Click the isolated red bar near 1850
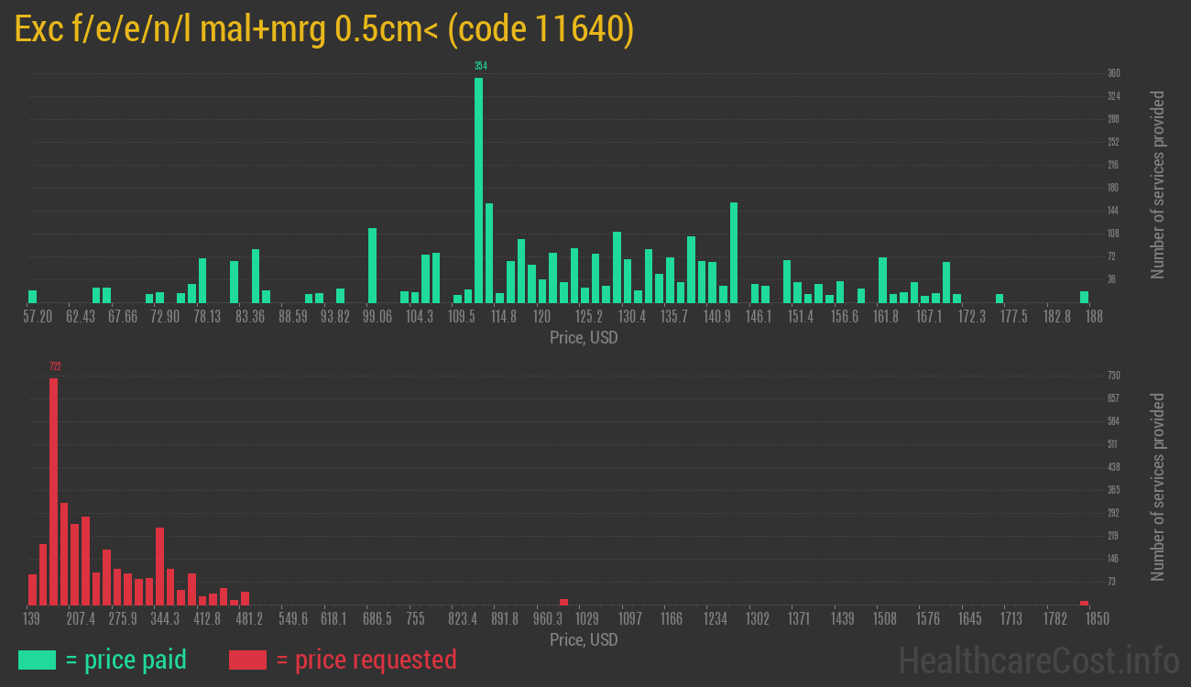The width and height of the screenshot is (1191, 687). pyautogui.click(x=1084, y=603)
